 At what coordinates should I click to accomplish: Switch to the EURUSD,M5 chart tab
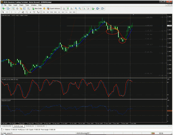(x=41, y=126)
